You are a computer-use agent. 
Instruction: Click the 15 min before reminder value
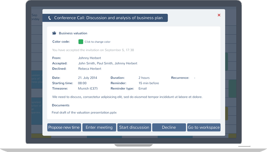pos(149,83)
